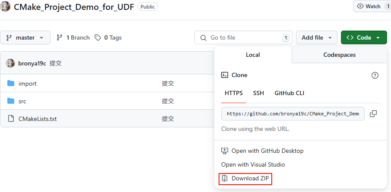
Task: Click the CMakeLists.txt file icon
Action: 11,119
